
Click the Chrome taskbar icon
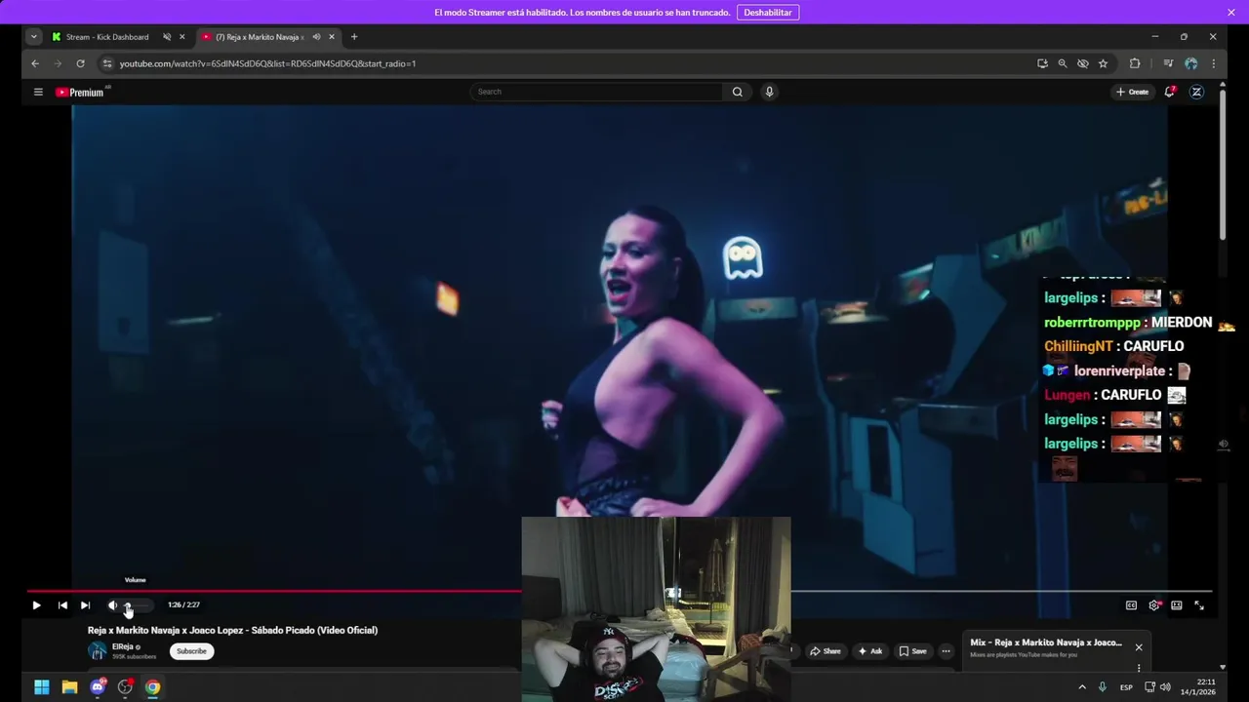(153, 687)
